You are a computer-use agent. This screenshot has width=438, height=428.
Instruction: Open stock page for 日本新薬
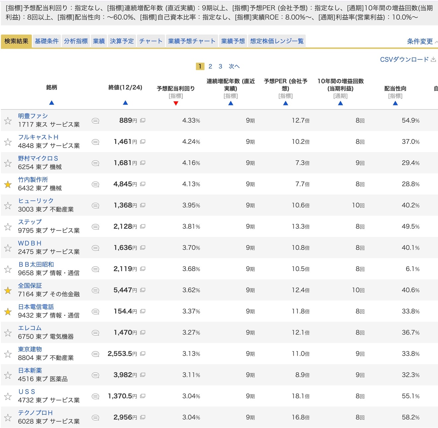(x=30, y=371)
